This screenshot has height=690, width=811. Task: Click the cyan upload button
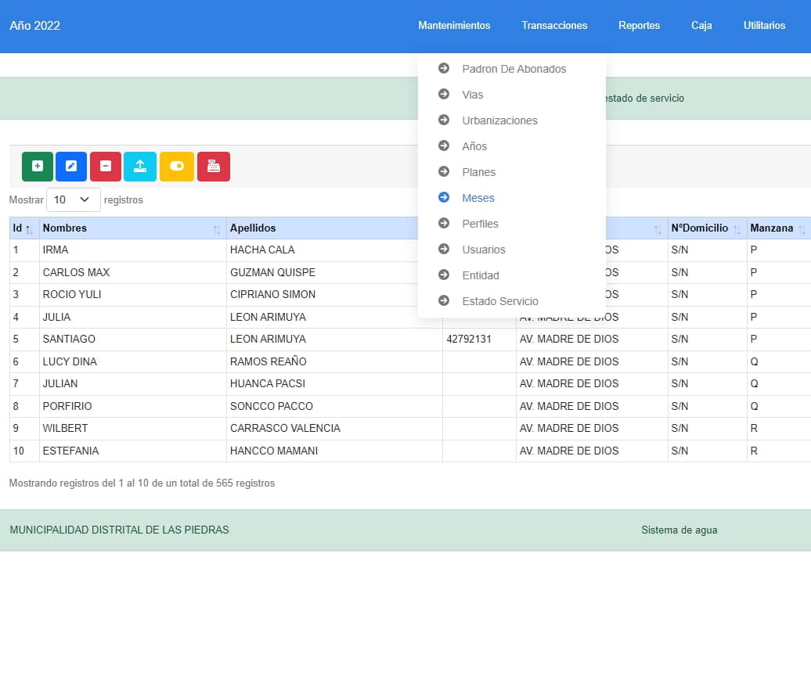click(x=140, y=166)
